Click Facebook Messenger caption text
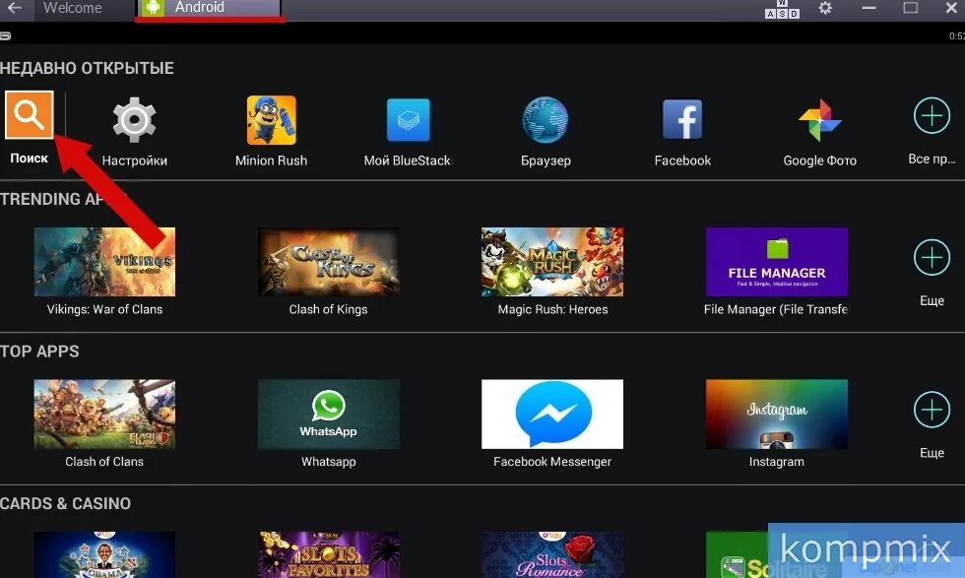The image size is (965, 578). click(552, 462)
